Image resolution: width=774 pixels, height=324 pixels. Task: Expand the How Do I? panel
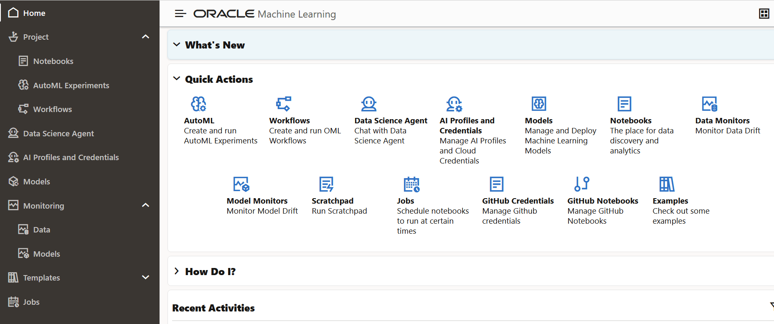(x=177, y=271)
